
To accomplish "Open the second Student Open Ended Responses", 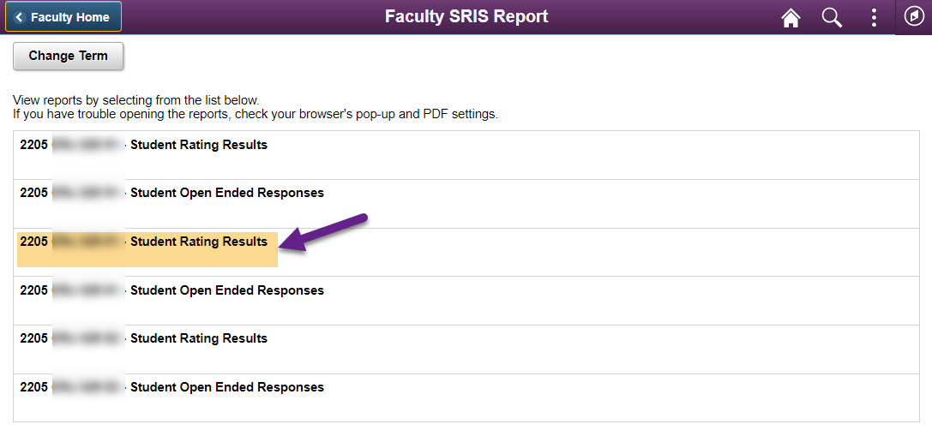I will 226,290.
